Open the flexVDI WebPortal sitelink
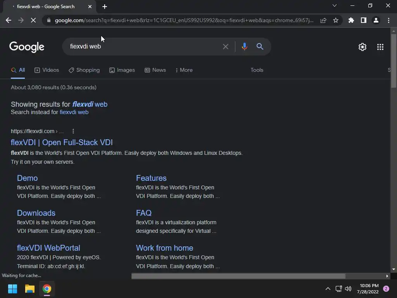Screen dimensions: 397x298 [x=48, y=248]
